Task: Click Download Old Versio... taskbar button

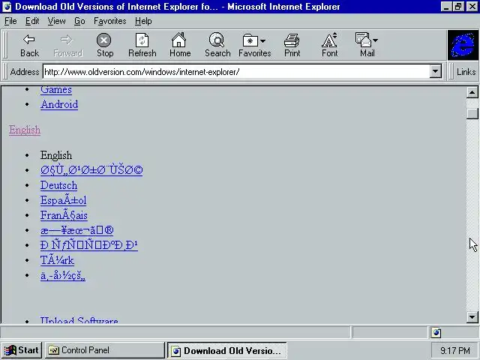Action: tap(226, 350)
